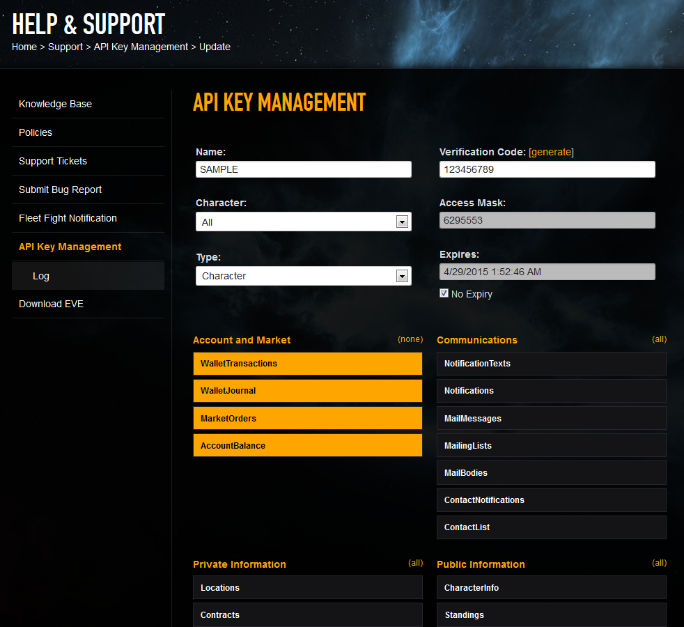The image size is (684, 627).
Task: Click the Name input field
Action: [x=304, y=169]
